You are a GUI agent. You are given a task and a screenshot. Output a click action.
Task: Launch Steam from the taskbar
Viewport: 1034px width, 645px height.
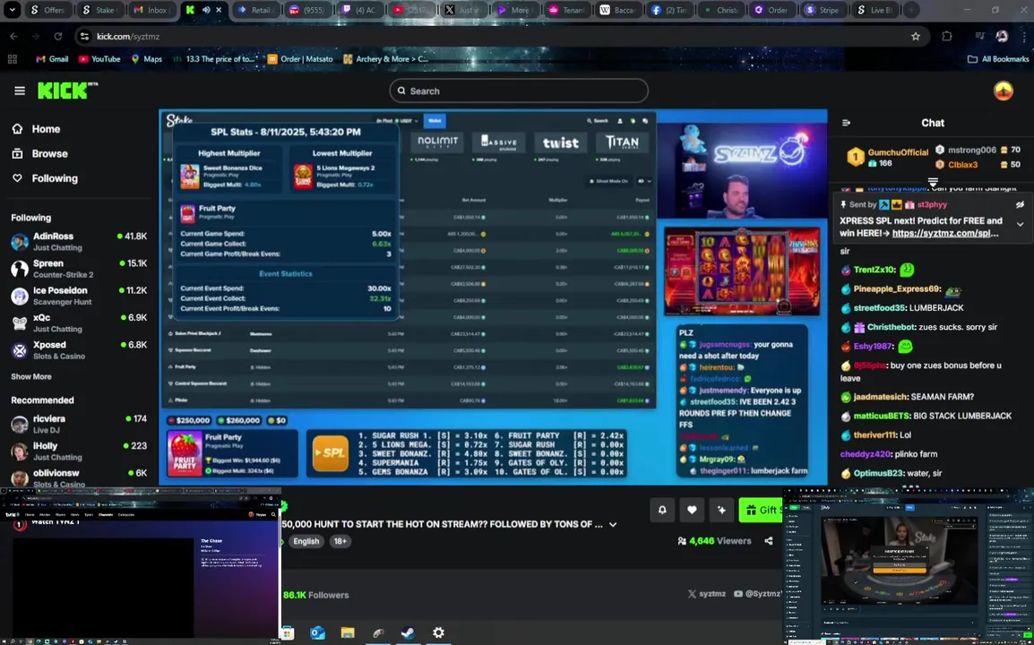pyautogui.click(x=408, y=633)
